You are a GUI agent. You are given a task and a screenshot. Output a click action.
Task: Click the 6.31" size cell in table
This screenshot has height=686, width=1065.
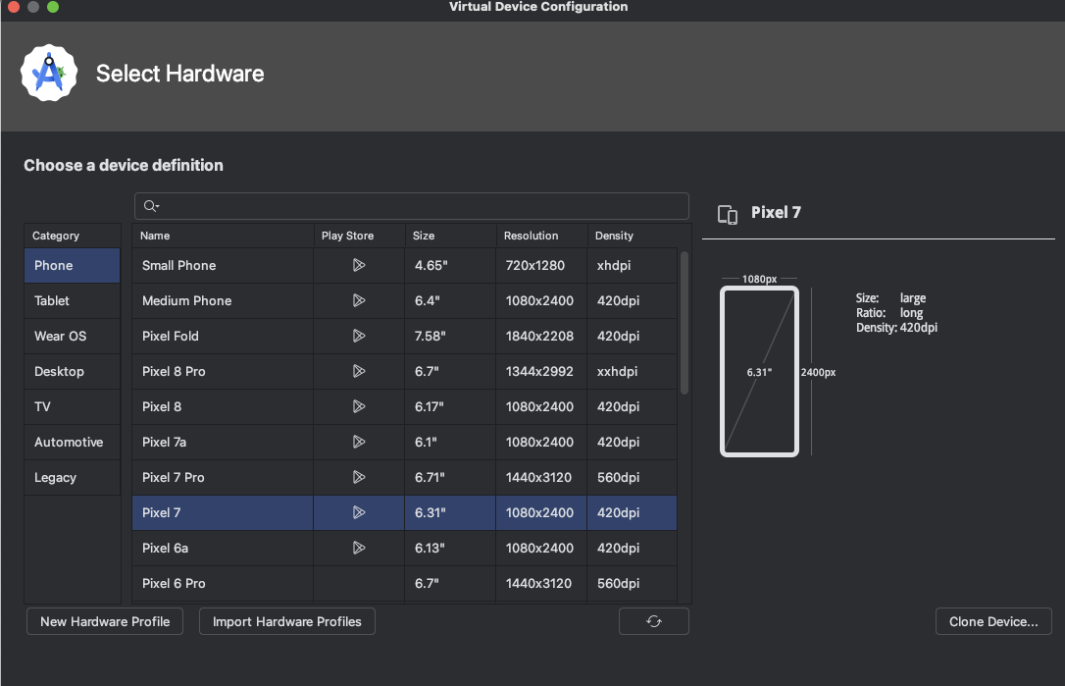(x=450, y=512)
